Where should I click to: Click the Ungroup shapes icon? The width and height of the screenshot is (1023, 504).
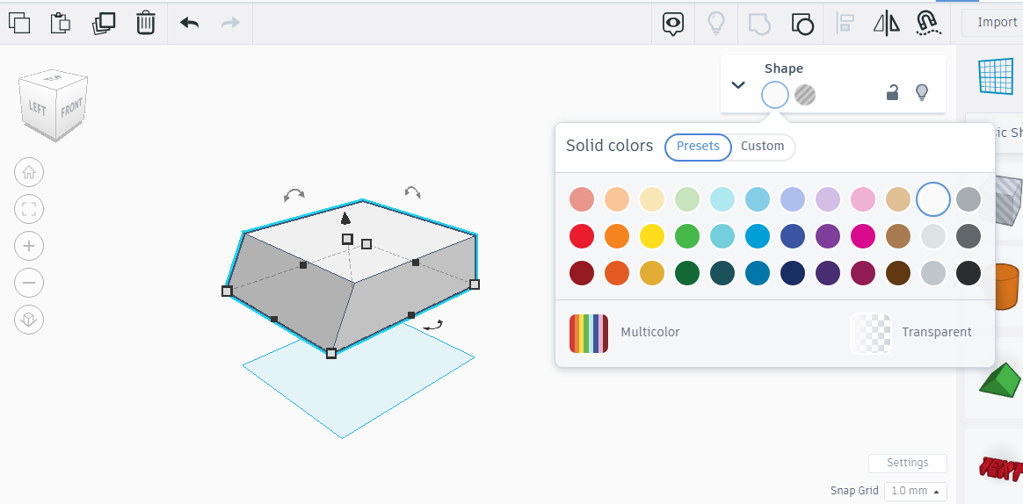[802, 24]
